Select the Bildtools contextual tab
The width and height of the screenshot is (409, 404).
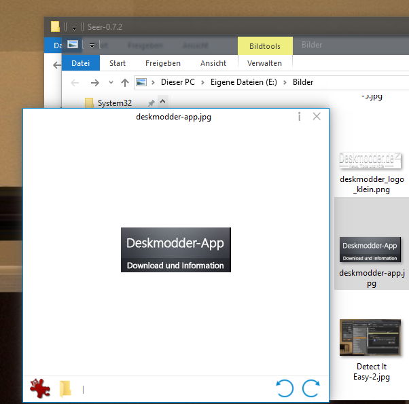click(265, 46)
